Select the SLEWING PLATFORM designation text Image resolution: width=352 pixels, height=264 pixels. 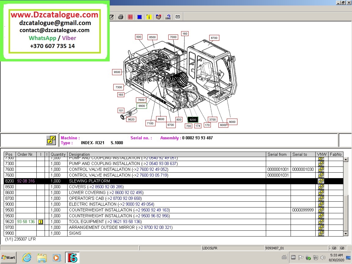89,181
